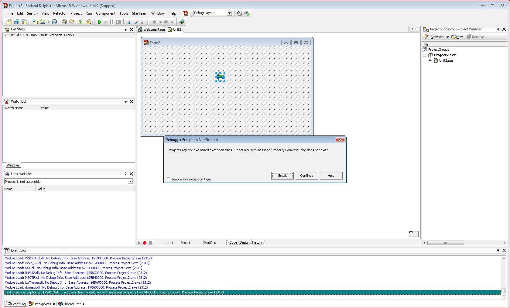The image size is (510, 308).
Task: Select the component on Form2
Action: click(x=220, y=77)
